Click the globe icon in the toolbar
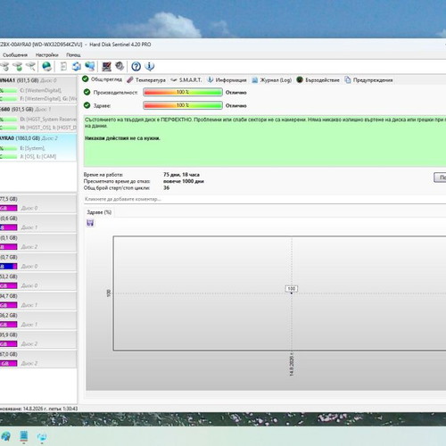 click(46, 66)
